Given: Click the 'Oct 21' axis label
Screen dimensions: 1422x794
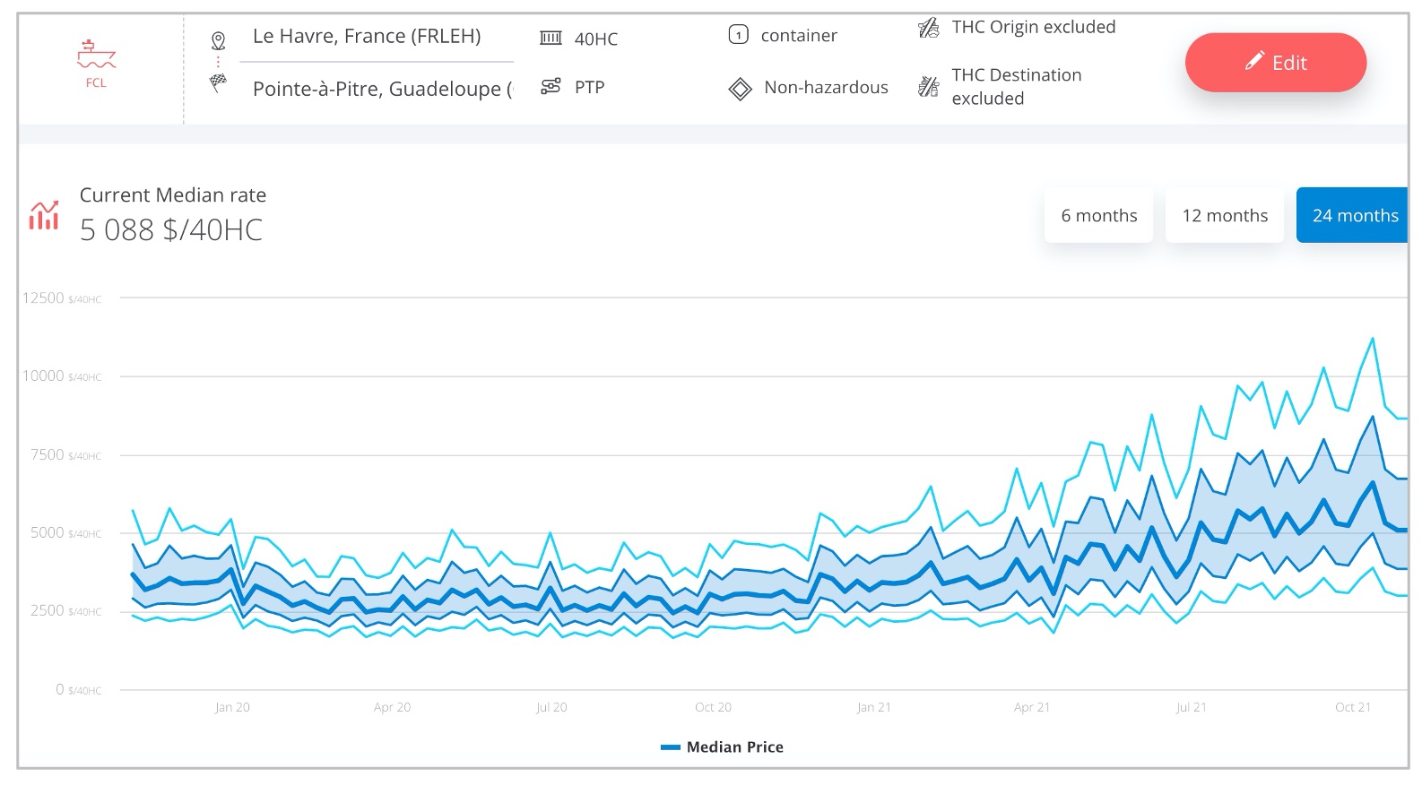Looking at the screenshot, I should [x=1353, y=707].
